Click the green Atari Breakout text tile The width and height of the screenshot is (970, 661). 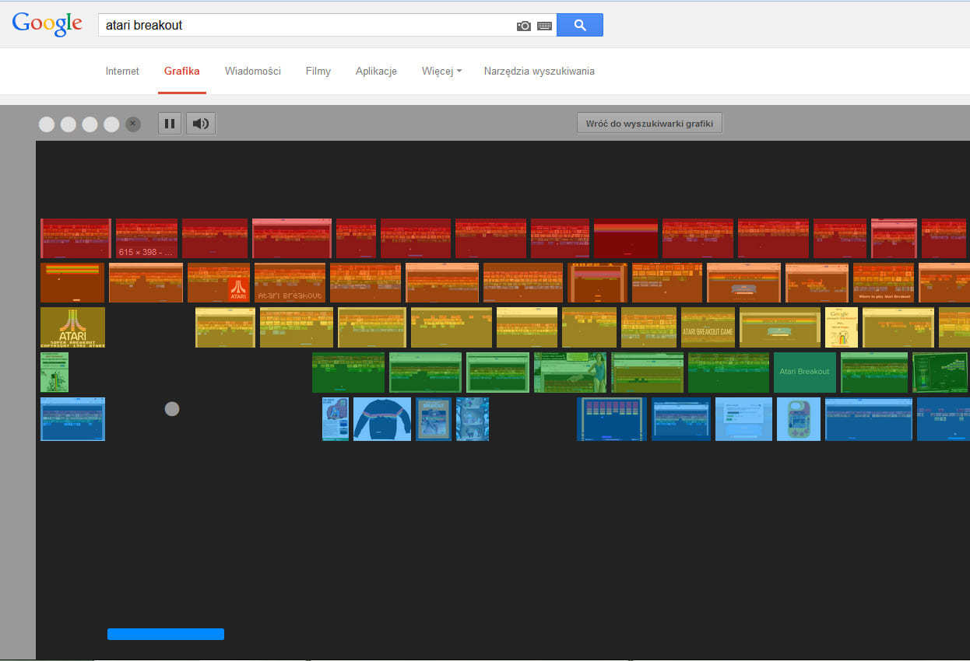coord(805,372)
